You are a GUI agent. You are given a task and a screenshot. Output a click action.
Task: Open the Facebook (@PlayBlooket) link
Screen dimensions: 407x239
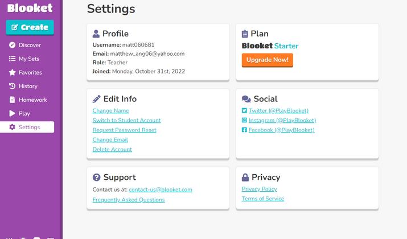[x=282, y=130]
